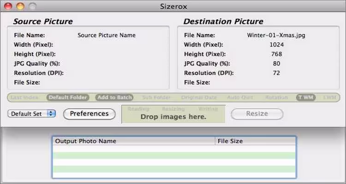Screen dimensions: 346x184
Task: Enable the Last Index option
Action: [24, 98]
